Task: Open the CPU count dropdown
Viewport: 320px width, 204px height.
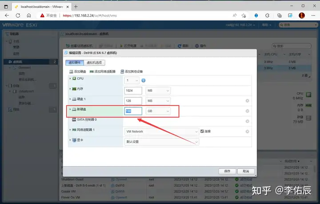Action: coord(132,81)
